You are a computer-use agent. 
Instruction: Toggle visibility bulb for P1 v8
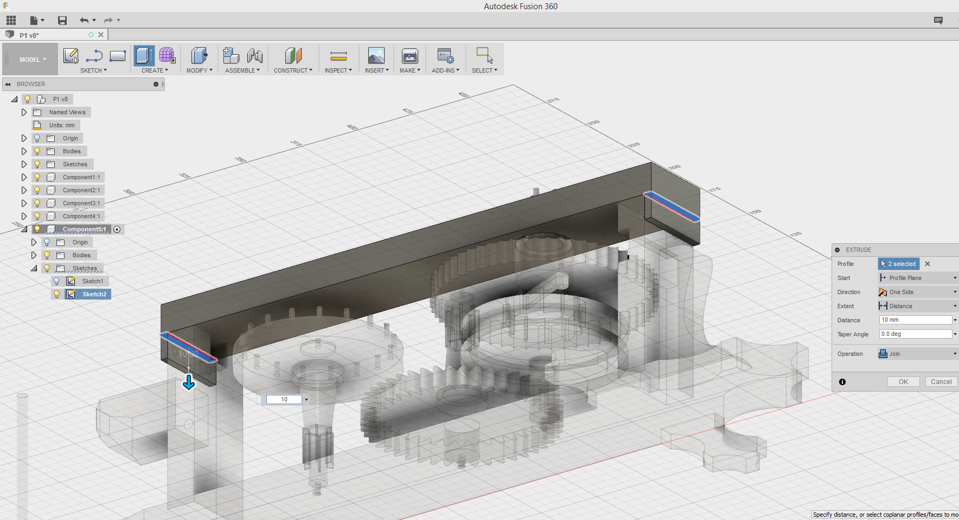coord(28,99)
